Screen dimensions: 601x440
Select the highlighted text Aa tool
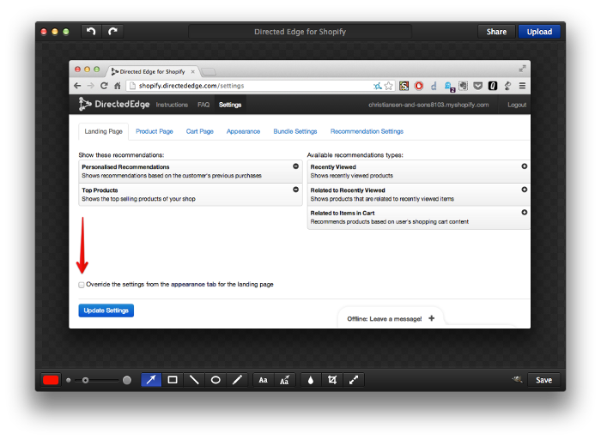(x=284, y=380)
